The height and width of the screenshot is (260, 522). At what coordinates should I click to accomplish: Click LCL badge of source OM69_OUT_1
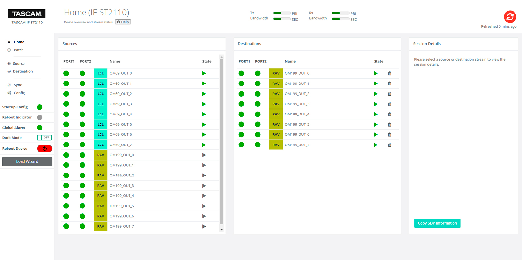coord(100,84)
